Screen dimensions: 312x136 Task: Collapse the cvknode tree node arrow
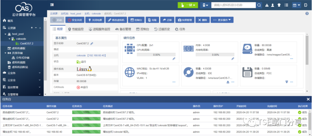pos(9,39)
